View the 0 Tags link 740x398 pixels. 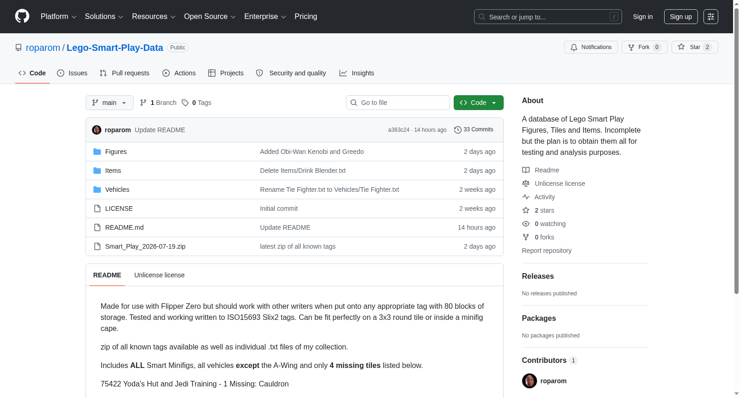197,103
